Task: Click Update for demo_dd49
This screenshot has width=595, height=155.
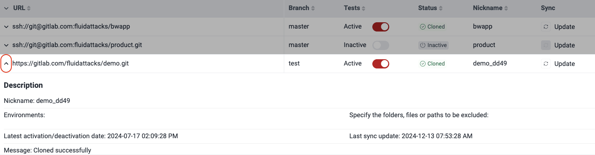Action: [x=565, y=63]
